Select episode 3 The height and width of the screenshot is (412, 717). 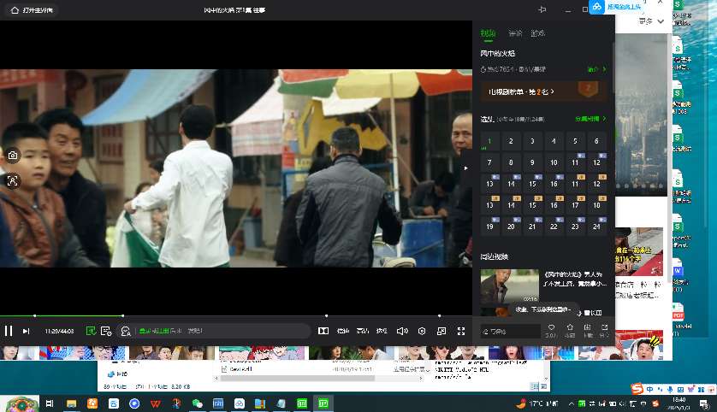click(x=532, y=141)
